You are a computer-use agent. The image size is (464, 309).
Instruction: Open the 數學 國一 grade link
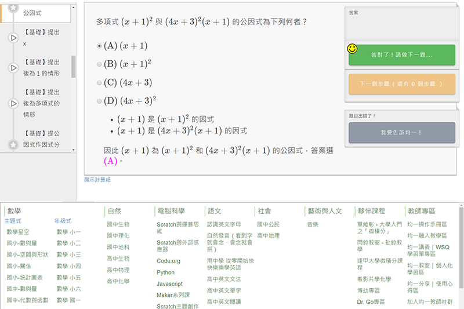[68, 300]
